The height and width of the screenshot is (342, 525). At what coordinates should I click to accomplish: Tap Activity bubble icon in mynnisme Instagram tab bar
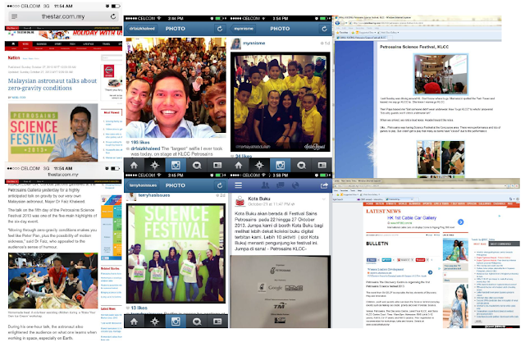pyautogui.click(x=301, y=165)
